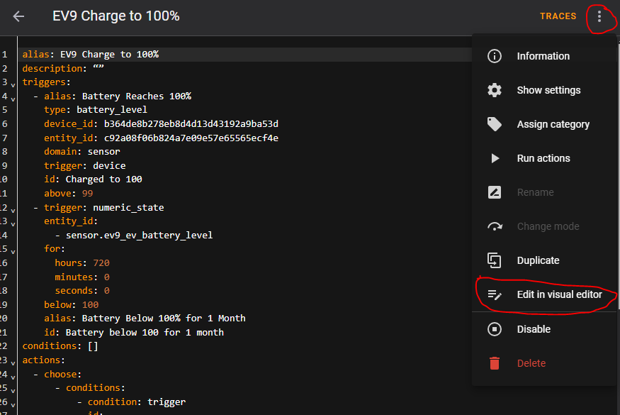This screenshot has height=415, width=620.
Task: Click the Run actions play icon
Action: pyautogui.click(x=495, y=158)
